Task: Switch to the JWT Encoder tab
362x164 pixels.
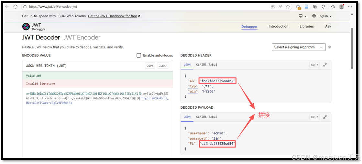Action: click(x=82, y=38)
